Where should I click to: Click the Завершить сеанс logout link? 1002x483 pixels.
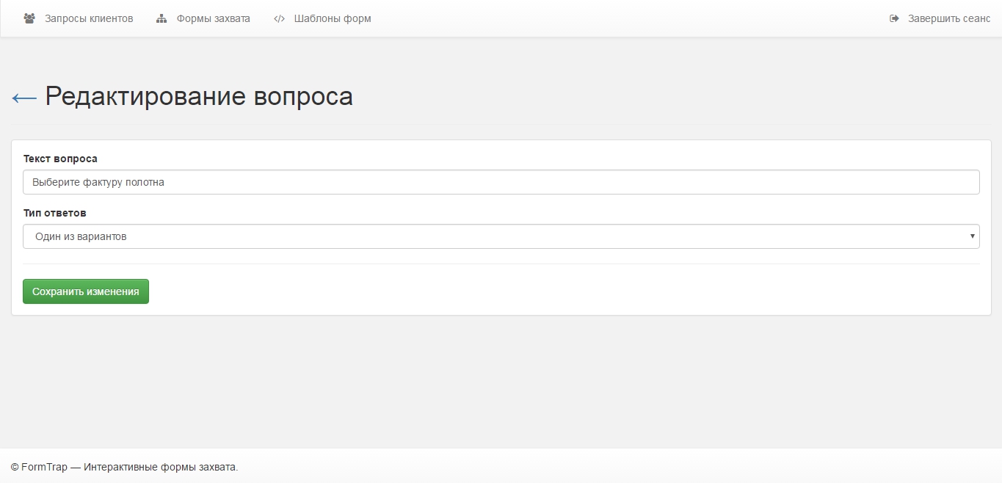[948, 19]
